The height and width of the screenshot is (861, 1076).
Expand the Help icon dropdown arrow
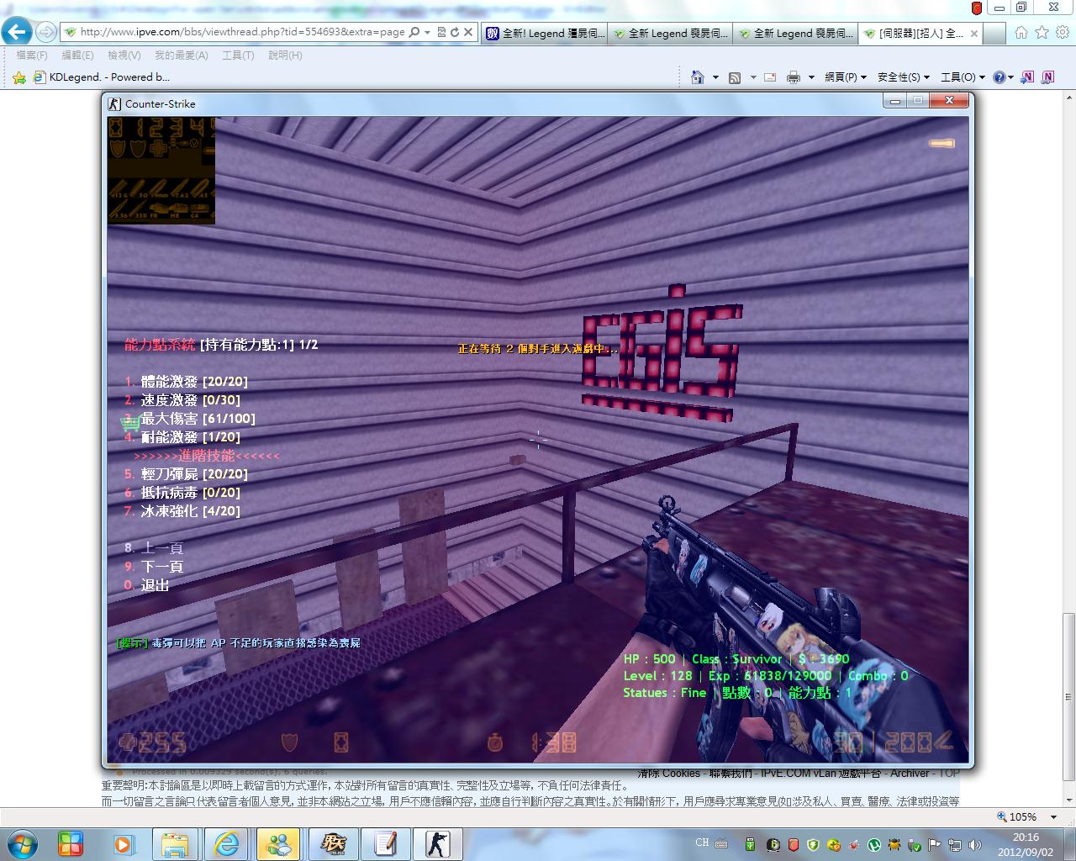pos(1011,77)
